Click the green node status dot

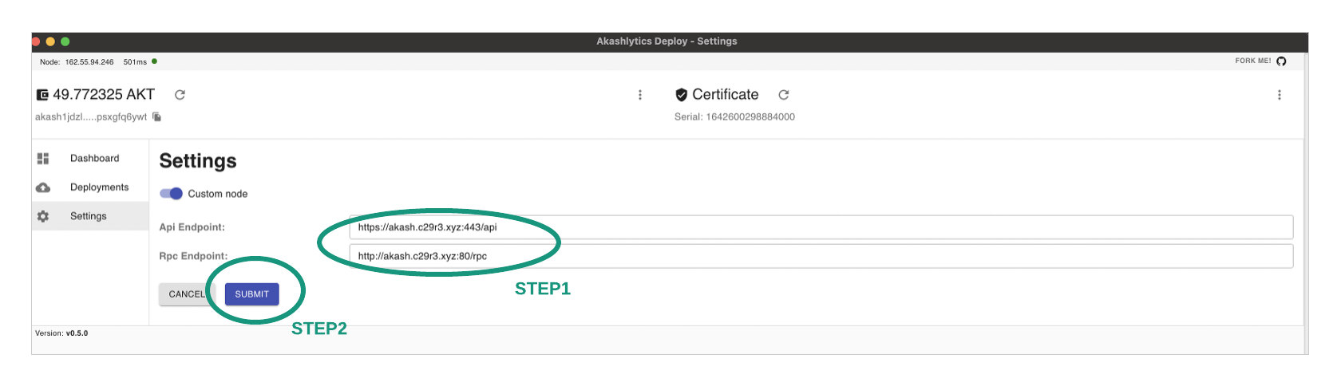click(x=154, y=61)
